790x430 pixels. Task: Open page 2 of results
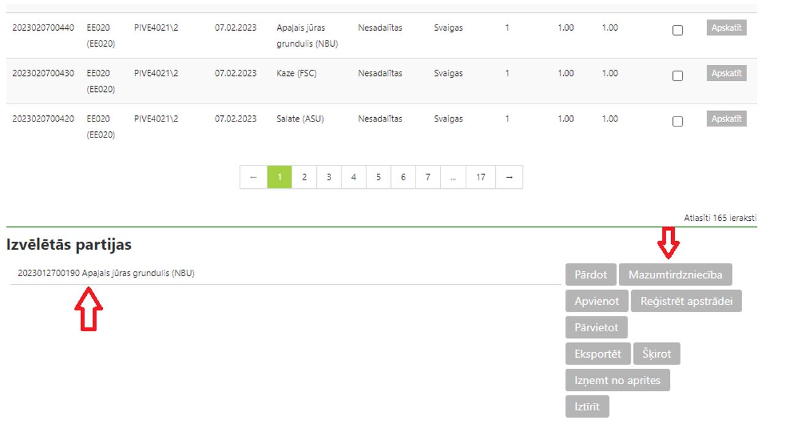pyautogui.click(x=304, y=177)
